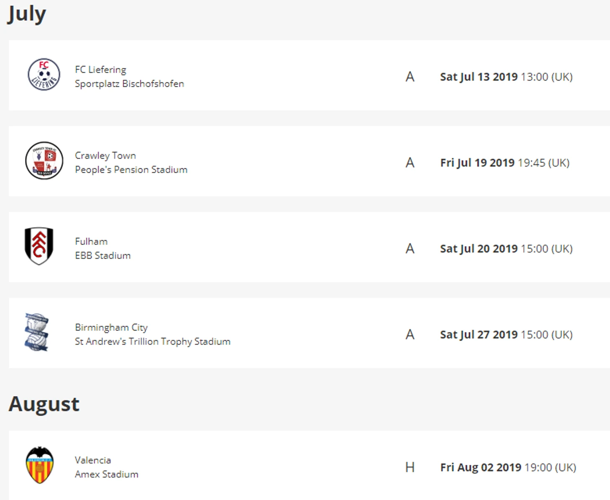Click the Valencia club crest

tap(40, 465)
